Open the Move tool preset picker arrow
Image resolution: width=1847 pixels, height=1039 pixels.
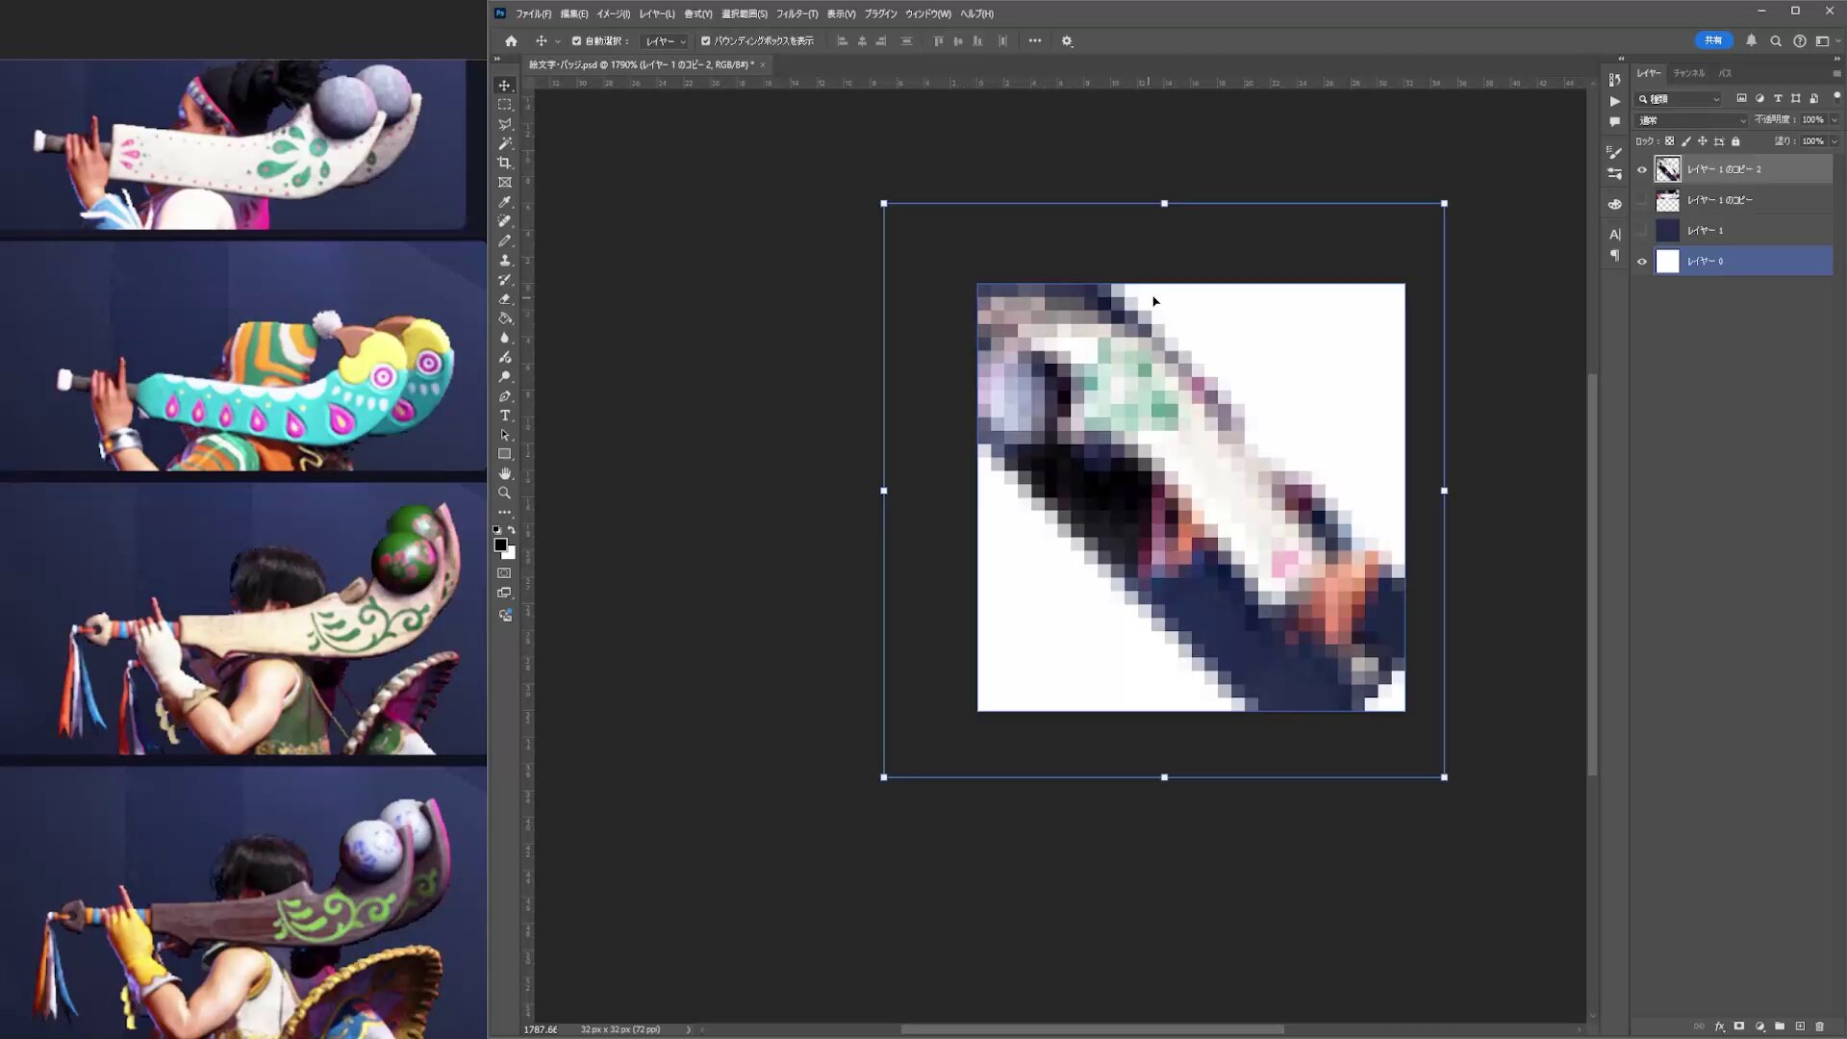click(557, 41)
